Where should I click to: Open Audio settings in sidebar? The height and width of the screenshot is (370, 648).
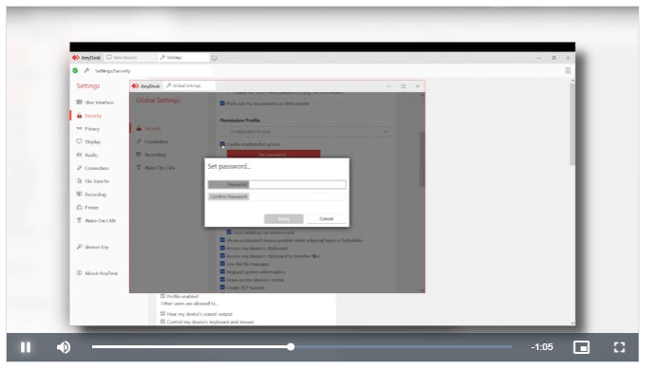coord(87,155)
